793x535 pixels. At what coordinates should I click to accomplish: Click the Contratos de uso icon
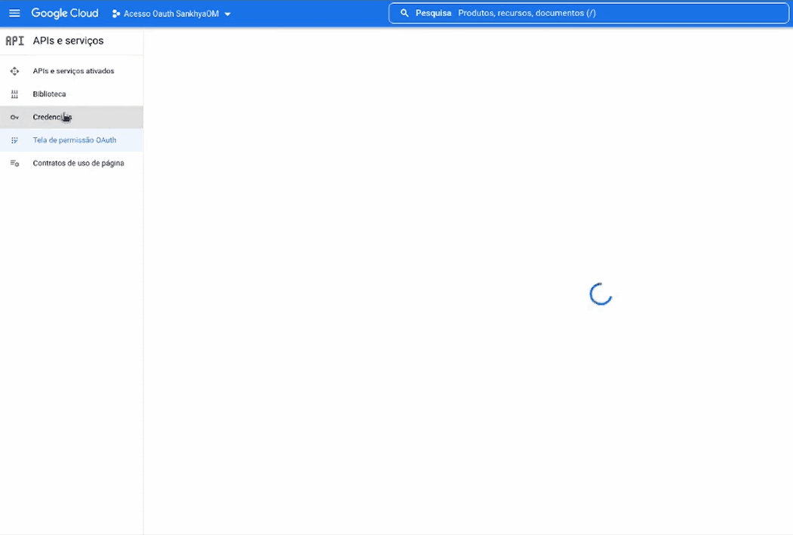(x=14, y=163)
